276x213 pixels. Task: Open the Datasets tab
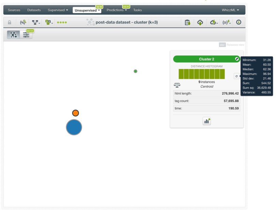click(x=34, y=10)
